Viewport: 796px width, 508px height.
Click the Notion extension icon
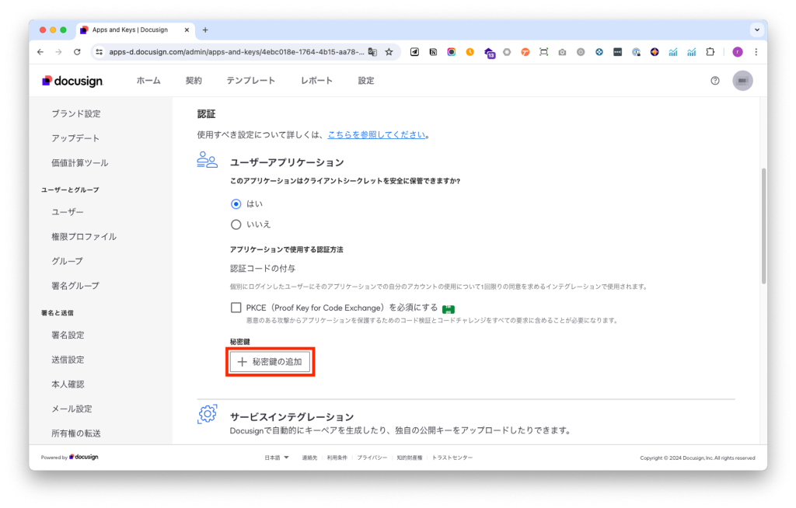[x=433, y=52]
